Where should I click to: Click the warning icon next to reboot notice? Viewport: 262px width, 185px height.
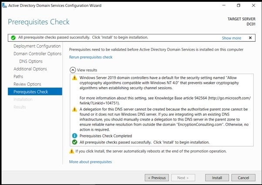pyautogui.click(x=72, y=151)
